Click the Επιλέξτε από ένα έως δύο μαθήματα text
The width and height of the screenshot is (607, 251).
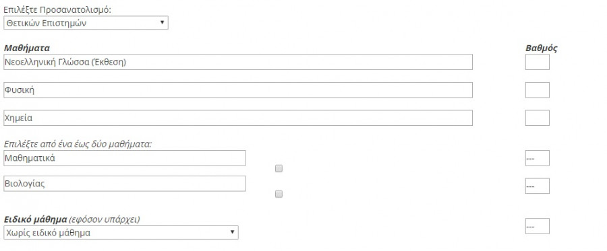tap(78, 144)
